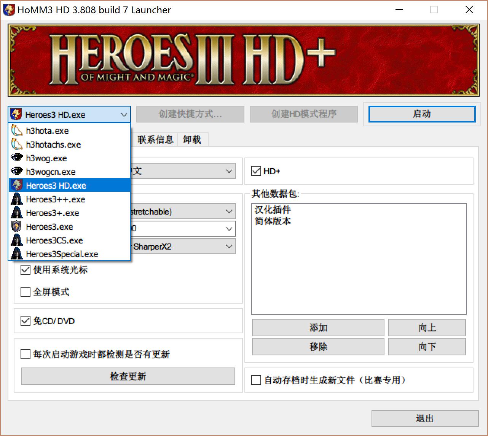Click the 向上 move up button
Image resolution: width=488 pixels, height=436 pixels.
click(x=427, y=328)
